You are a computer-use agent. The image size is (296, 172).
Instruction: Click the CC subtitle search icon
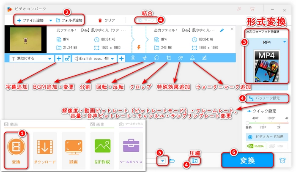pyautogui.click(x=67, y=59)
